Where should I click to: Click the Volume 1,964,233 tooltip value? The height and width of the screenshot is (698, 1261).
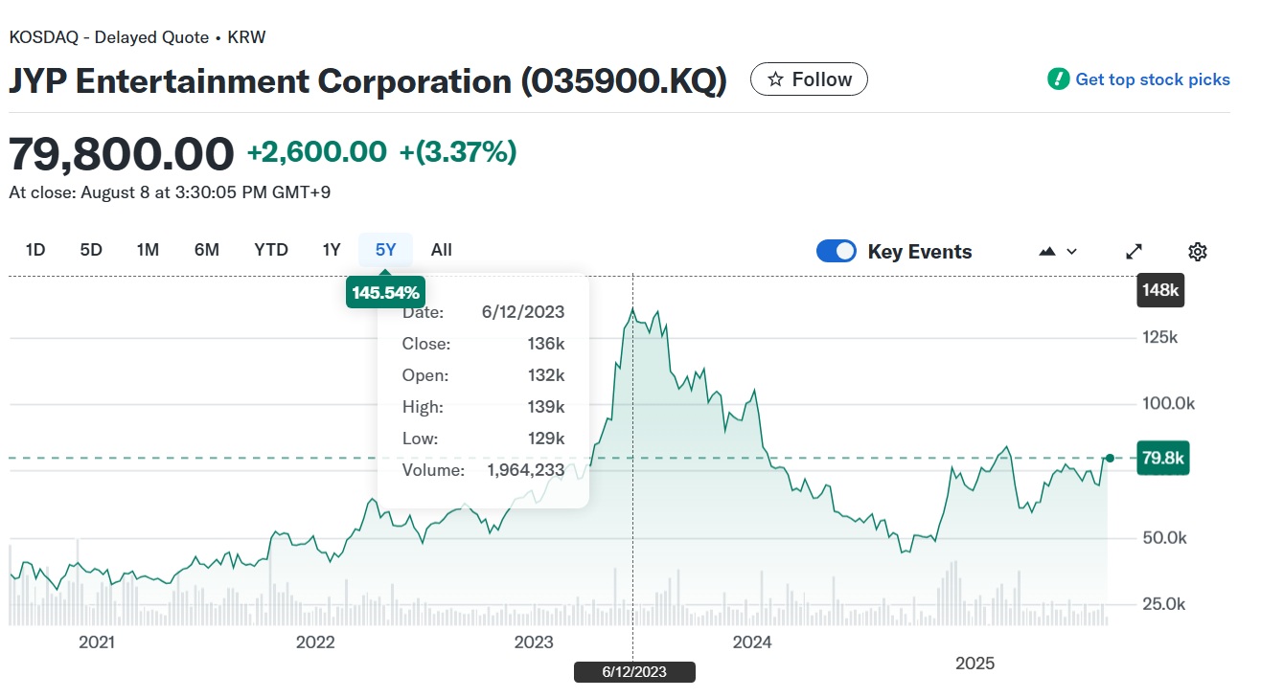coord(526,470)
